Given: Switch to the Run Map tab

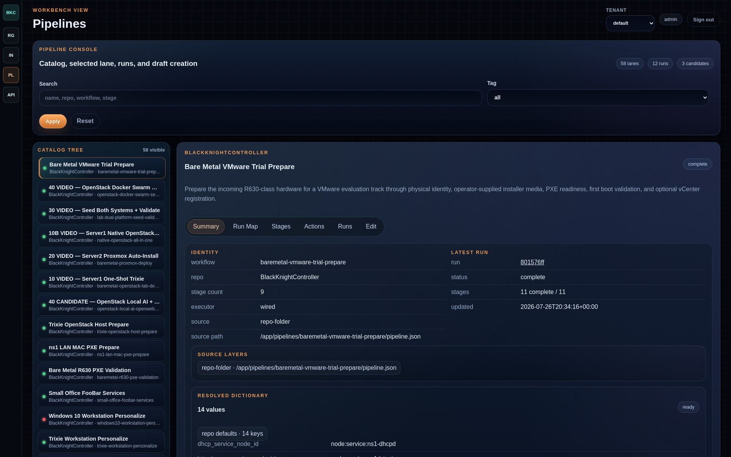Looking at the screenshot, I should [x=246, y=227].
